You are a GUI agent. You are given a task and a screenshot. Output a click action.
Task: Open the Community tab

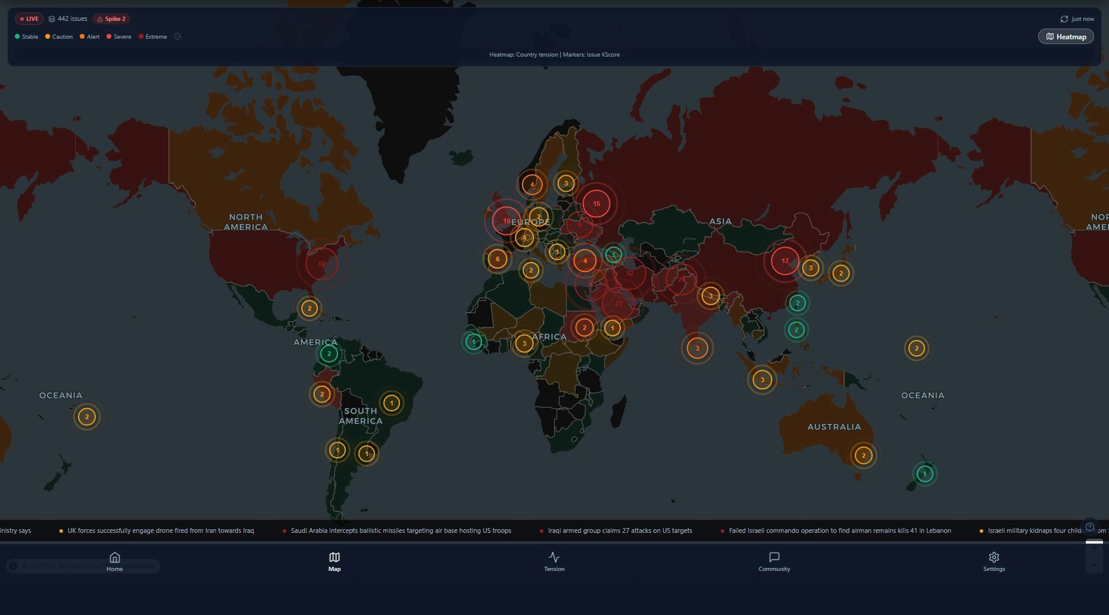click(774, 561)
